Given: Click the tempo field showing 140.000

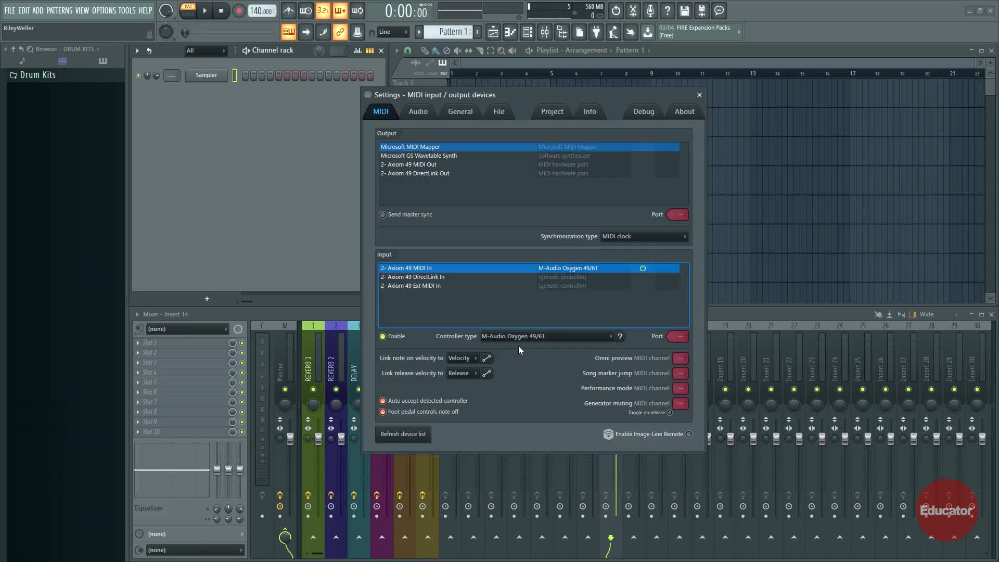Looking at the screenshot, I should 262,11.
